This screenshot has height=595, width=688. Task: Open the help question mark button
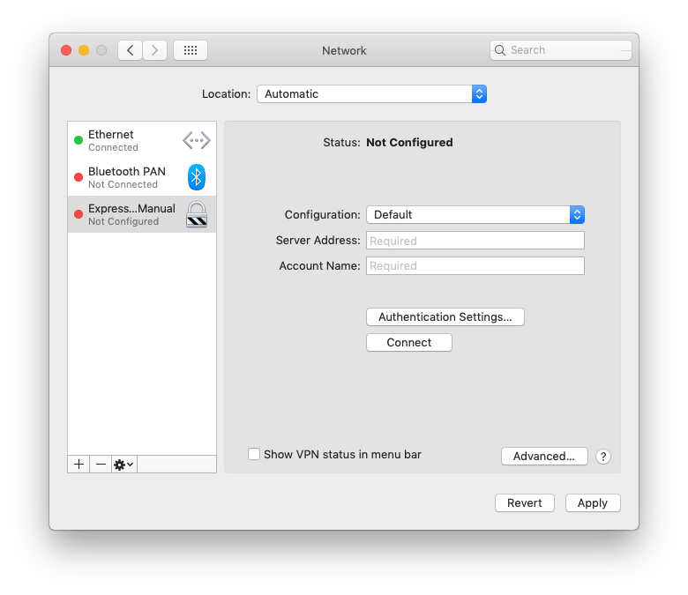(x=603, y=457)
